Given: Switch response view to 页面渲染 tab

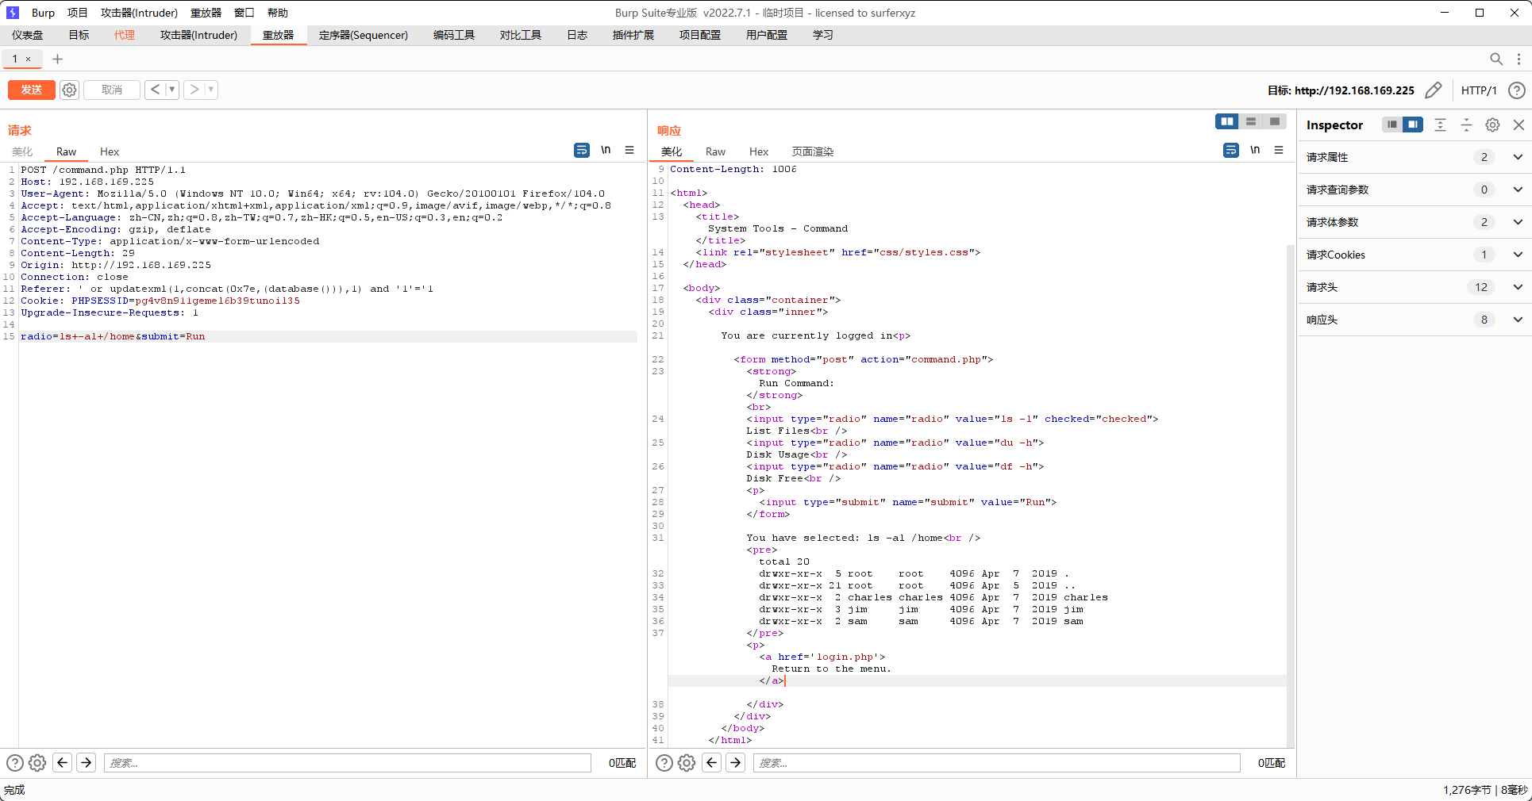Looking at the screenshot, I should pyautogui.click(x=813, y=151).
